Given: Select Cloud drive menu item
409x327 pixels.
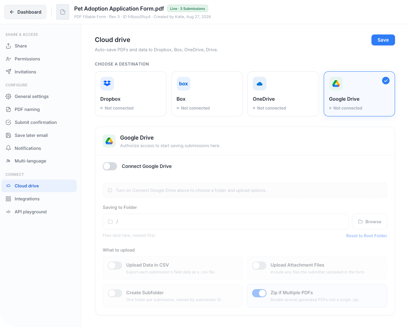Looking at the screenshot, I should point(39,186).
